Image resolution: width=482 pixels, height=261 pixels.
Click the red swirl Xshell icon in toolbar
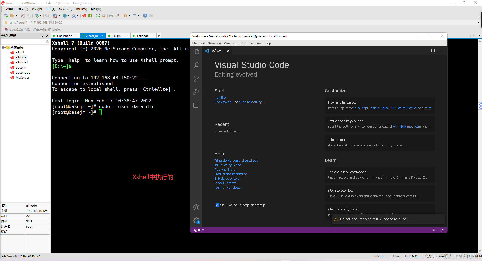[x=84, y=16]
